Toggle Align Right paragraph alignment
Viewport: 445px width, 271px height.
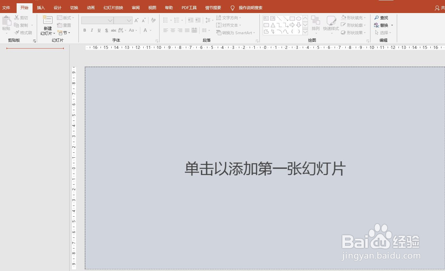(x=180, y=30)
